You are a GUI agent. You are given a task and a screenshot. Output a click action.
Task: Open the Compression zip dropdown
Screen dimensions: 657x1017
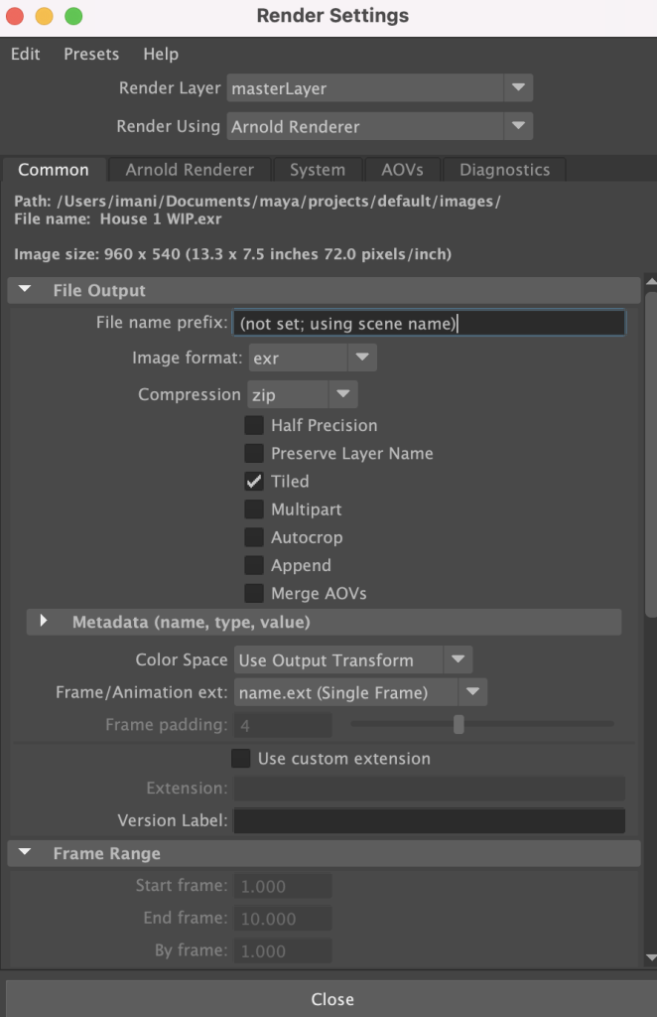(x=303, y=394)
